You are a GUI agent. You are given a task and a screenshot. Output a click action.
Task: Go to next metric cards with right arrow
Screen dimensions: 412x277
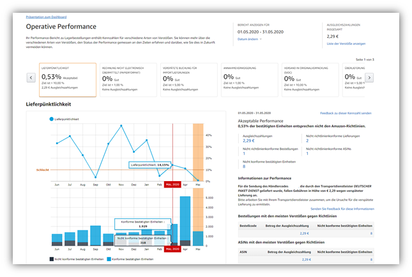369,77
